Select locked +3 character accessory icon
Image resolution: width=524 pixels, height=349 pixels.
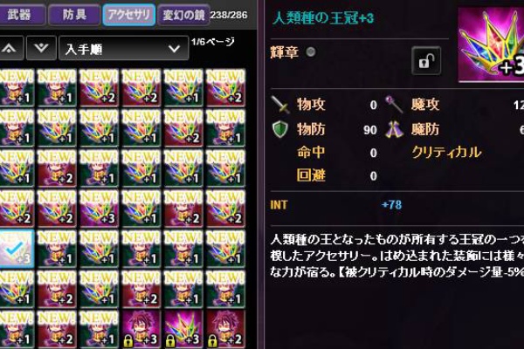[x=141, y=329]
